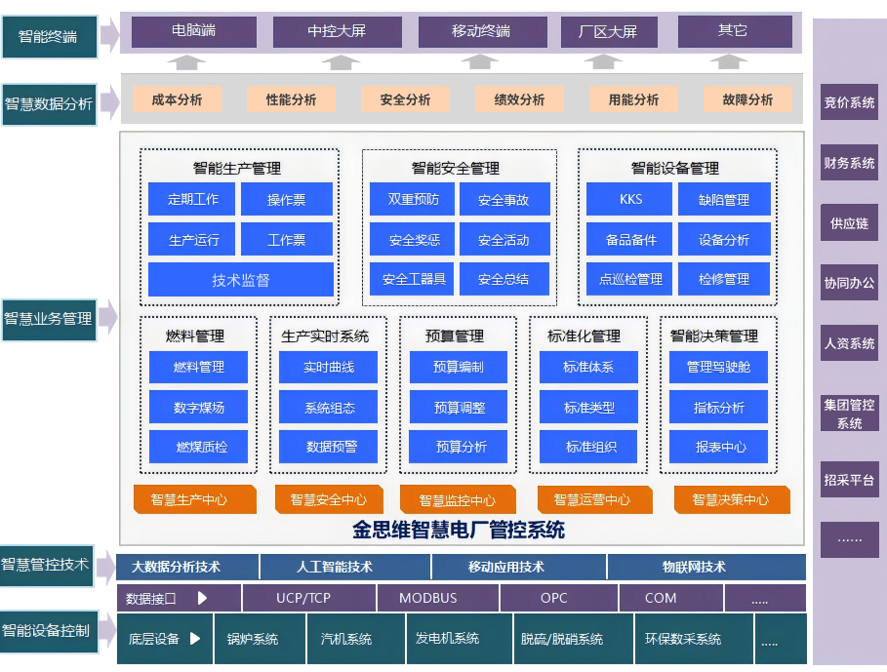887x672 pixels.
Task: Select the 供应链 side box
Action: [849, 223]
